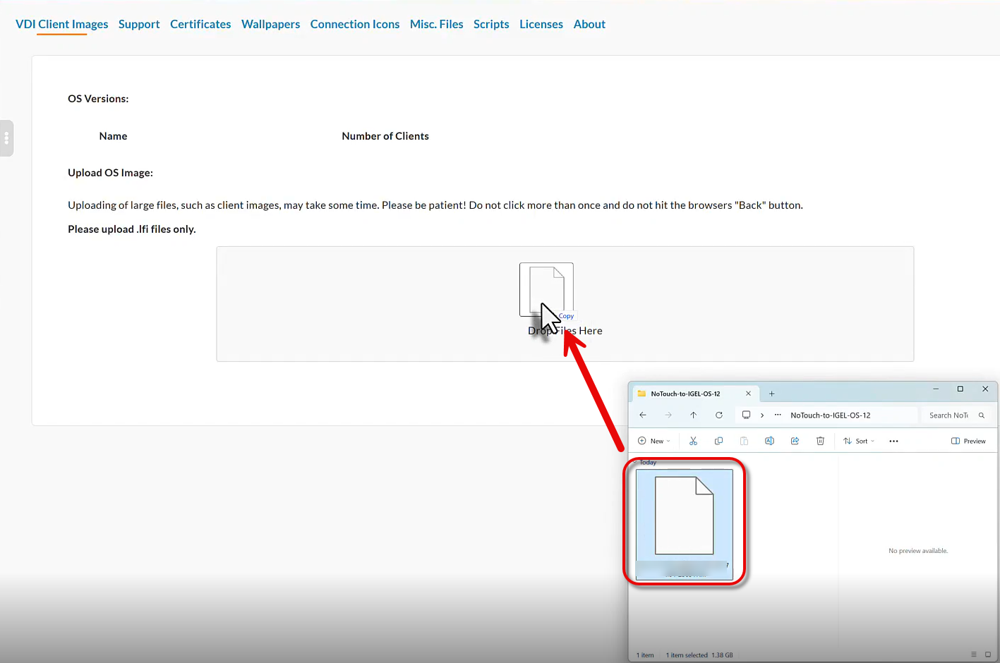The height and width of the screenshot is (663, 1000).
Task: Open the Licenses page link
Action: [541, 24]
